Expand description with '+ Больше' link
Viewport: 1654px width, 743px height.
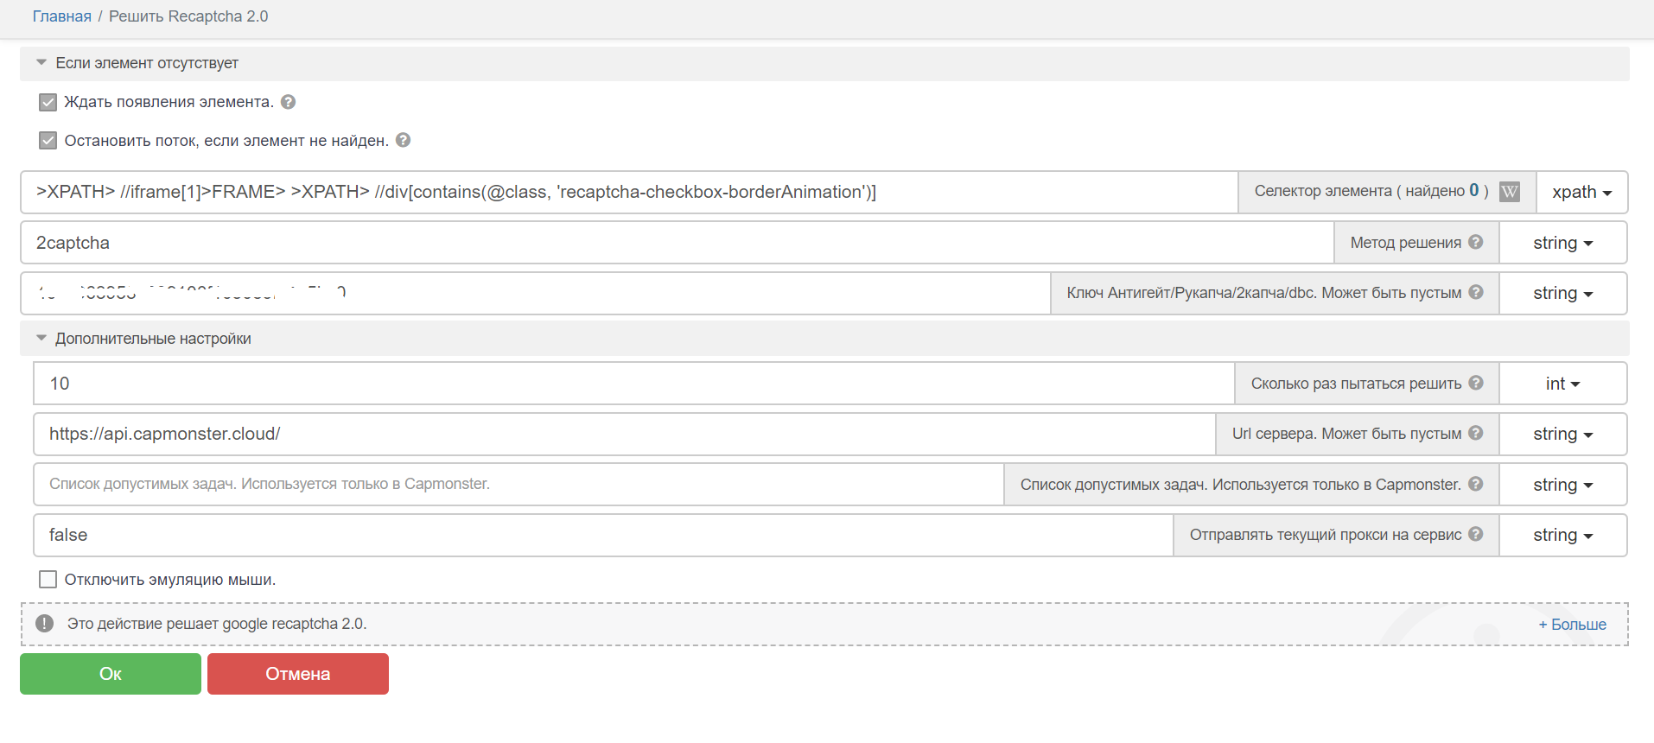point(1572,625)
